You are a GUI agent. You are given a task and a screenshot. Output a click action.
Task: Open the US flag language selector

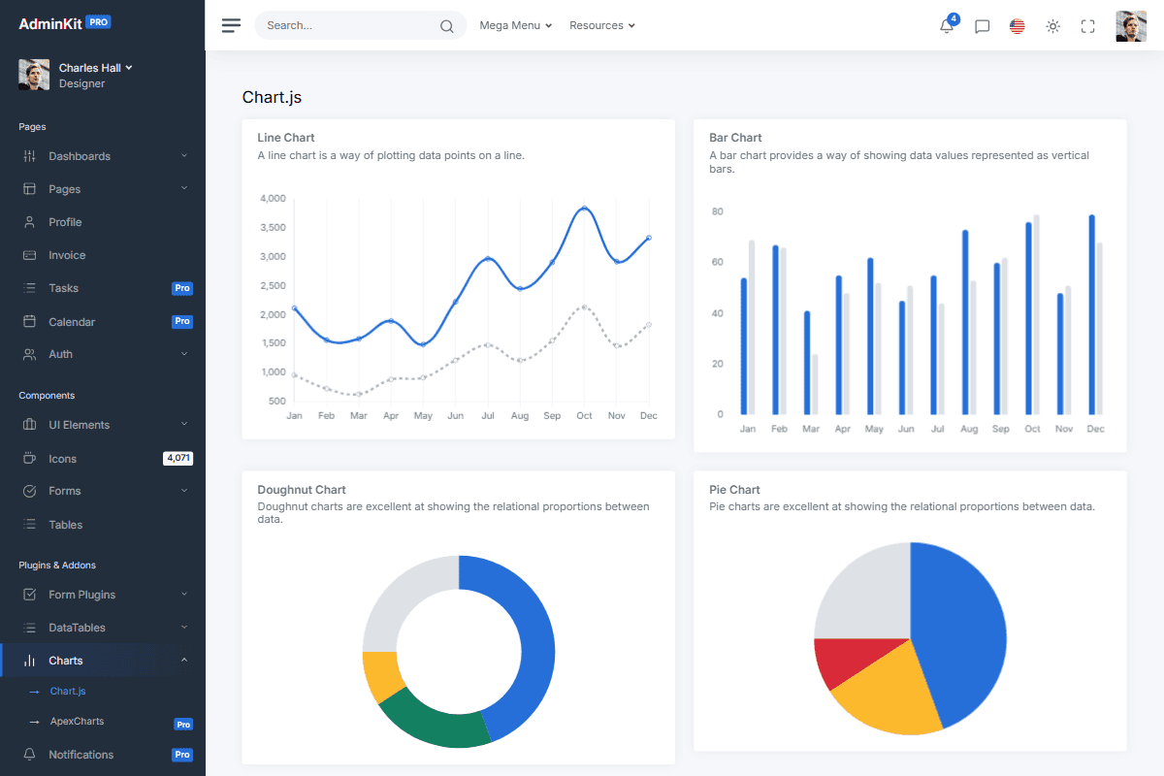(x=1017, y=26)
